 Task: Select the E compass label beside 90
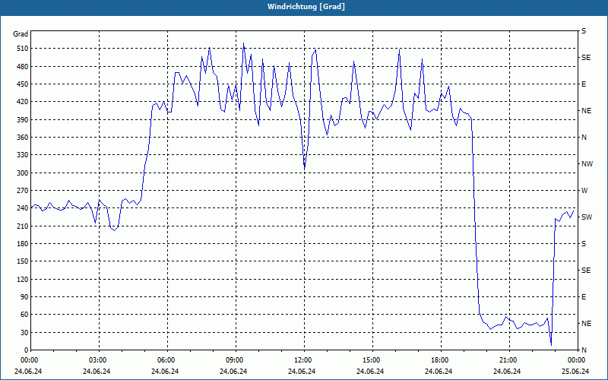pyautogui.click(x=584, y=297)
